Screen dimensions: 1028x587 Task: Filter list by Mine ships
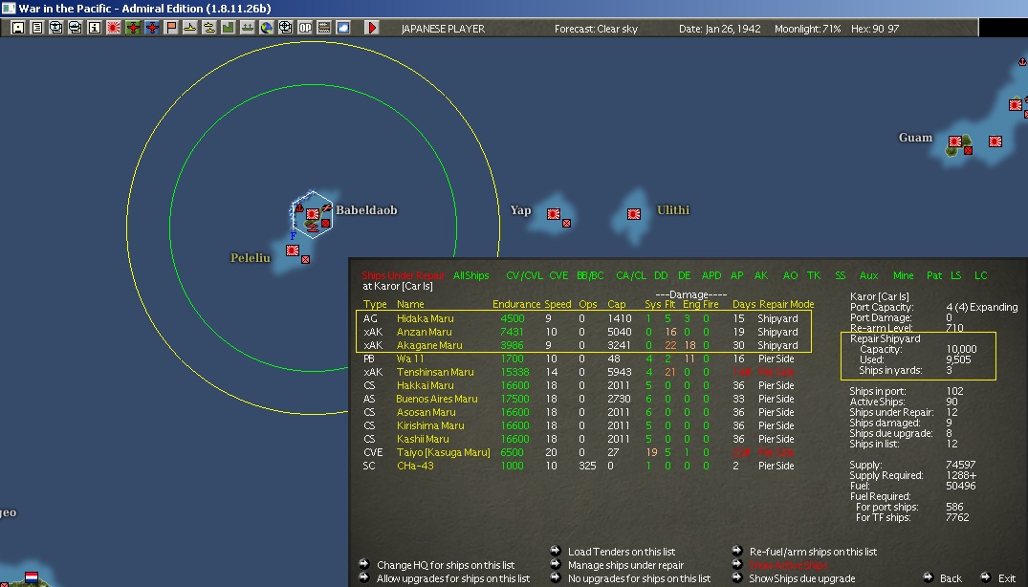pos(904,275)
